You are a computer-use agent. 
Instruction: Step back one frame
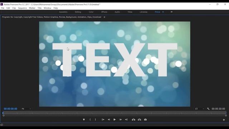[109, 119]
